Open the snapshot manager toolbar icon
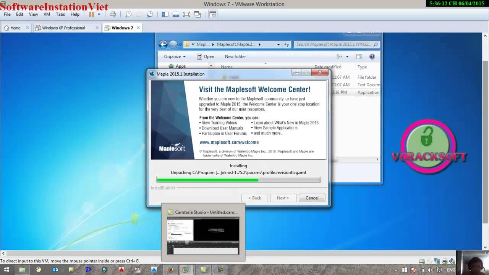The image size is (489, 275). (x=150, y=14)
